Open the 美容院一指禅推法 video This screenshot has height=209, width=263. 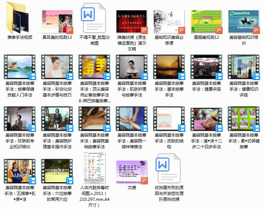[131, 119]
